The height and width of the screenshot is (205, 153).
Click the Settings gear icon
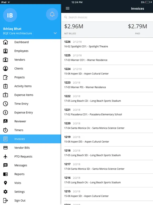pos(6,192)
